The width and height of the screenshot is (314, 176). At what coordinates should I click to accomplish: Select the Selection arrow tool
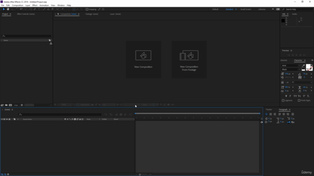pyautogui.click(x=3, y=9)
